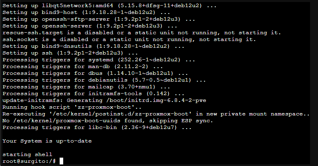The width and height of the screenshot is (318, 166).
Task: Click the 'Your System is up-to-date' message
Action: click(49, 141)
